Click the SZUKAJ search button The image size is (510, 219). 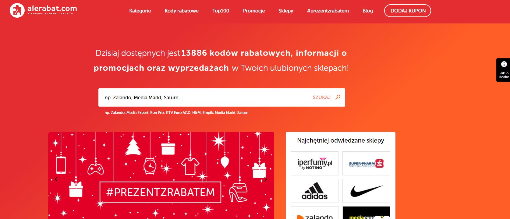pos(321,97)
